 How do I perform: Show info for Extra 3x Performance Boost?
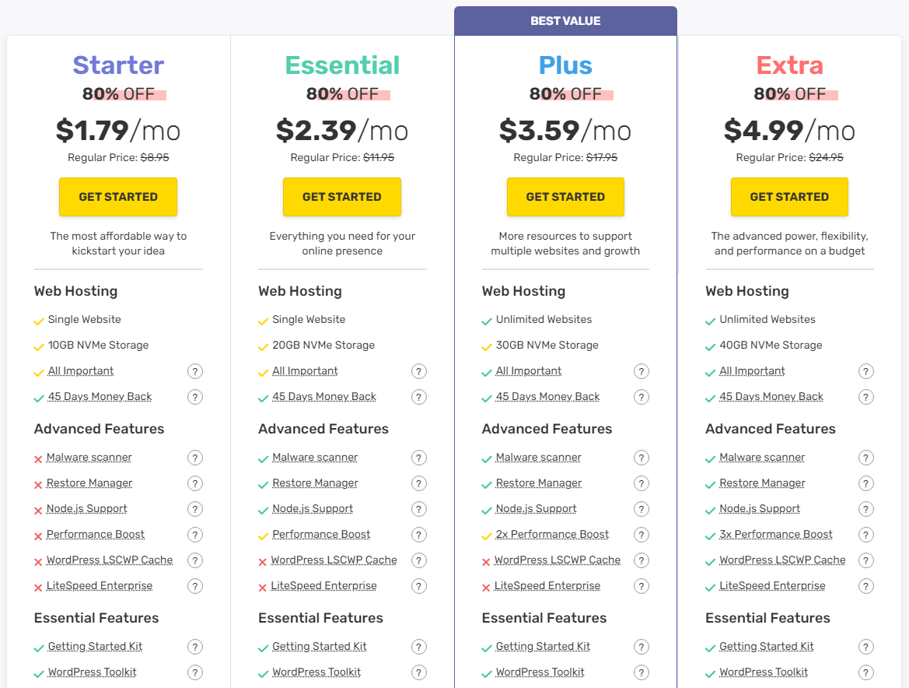pyautogui.click(x=865, y=534)
